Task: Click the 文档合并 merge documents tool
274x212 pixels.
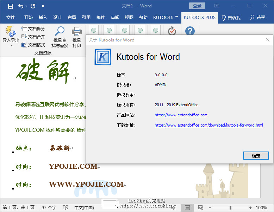Action: [x=33, y=37]
